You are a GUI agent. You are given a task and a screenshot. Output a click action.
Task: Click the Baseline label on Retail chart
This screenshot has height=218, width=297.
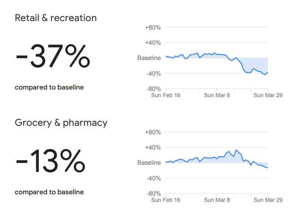coord(149,58)
